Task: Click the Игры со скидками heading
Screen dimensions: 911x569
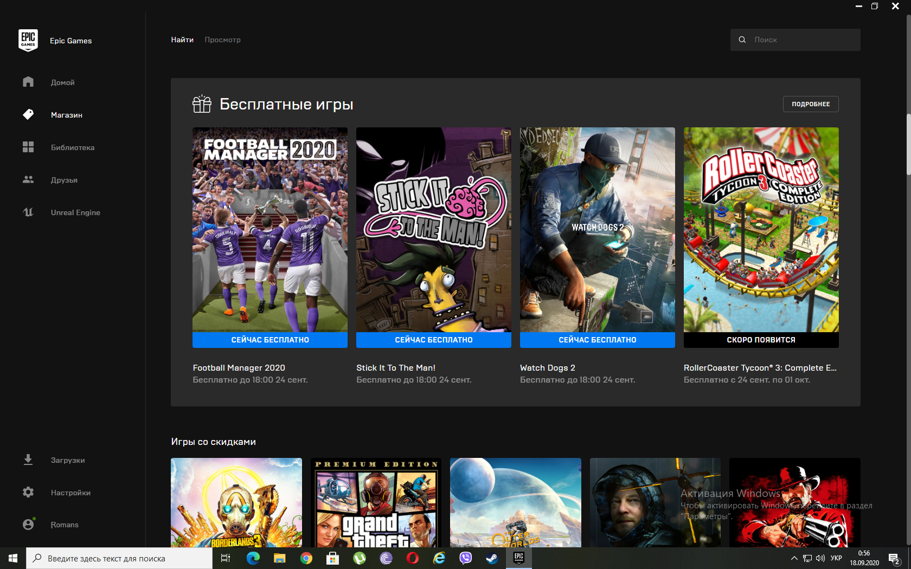Action: [x=213, y=442]
